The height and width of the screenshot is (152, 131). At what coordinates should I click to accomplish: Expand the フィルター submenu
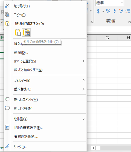[x=83, y=80]
